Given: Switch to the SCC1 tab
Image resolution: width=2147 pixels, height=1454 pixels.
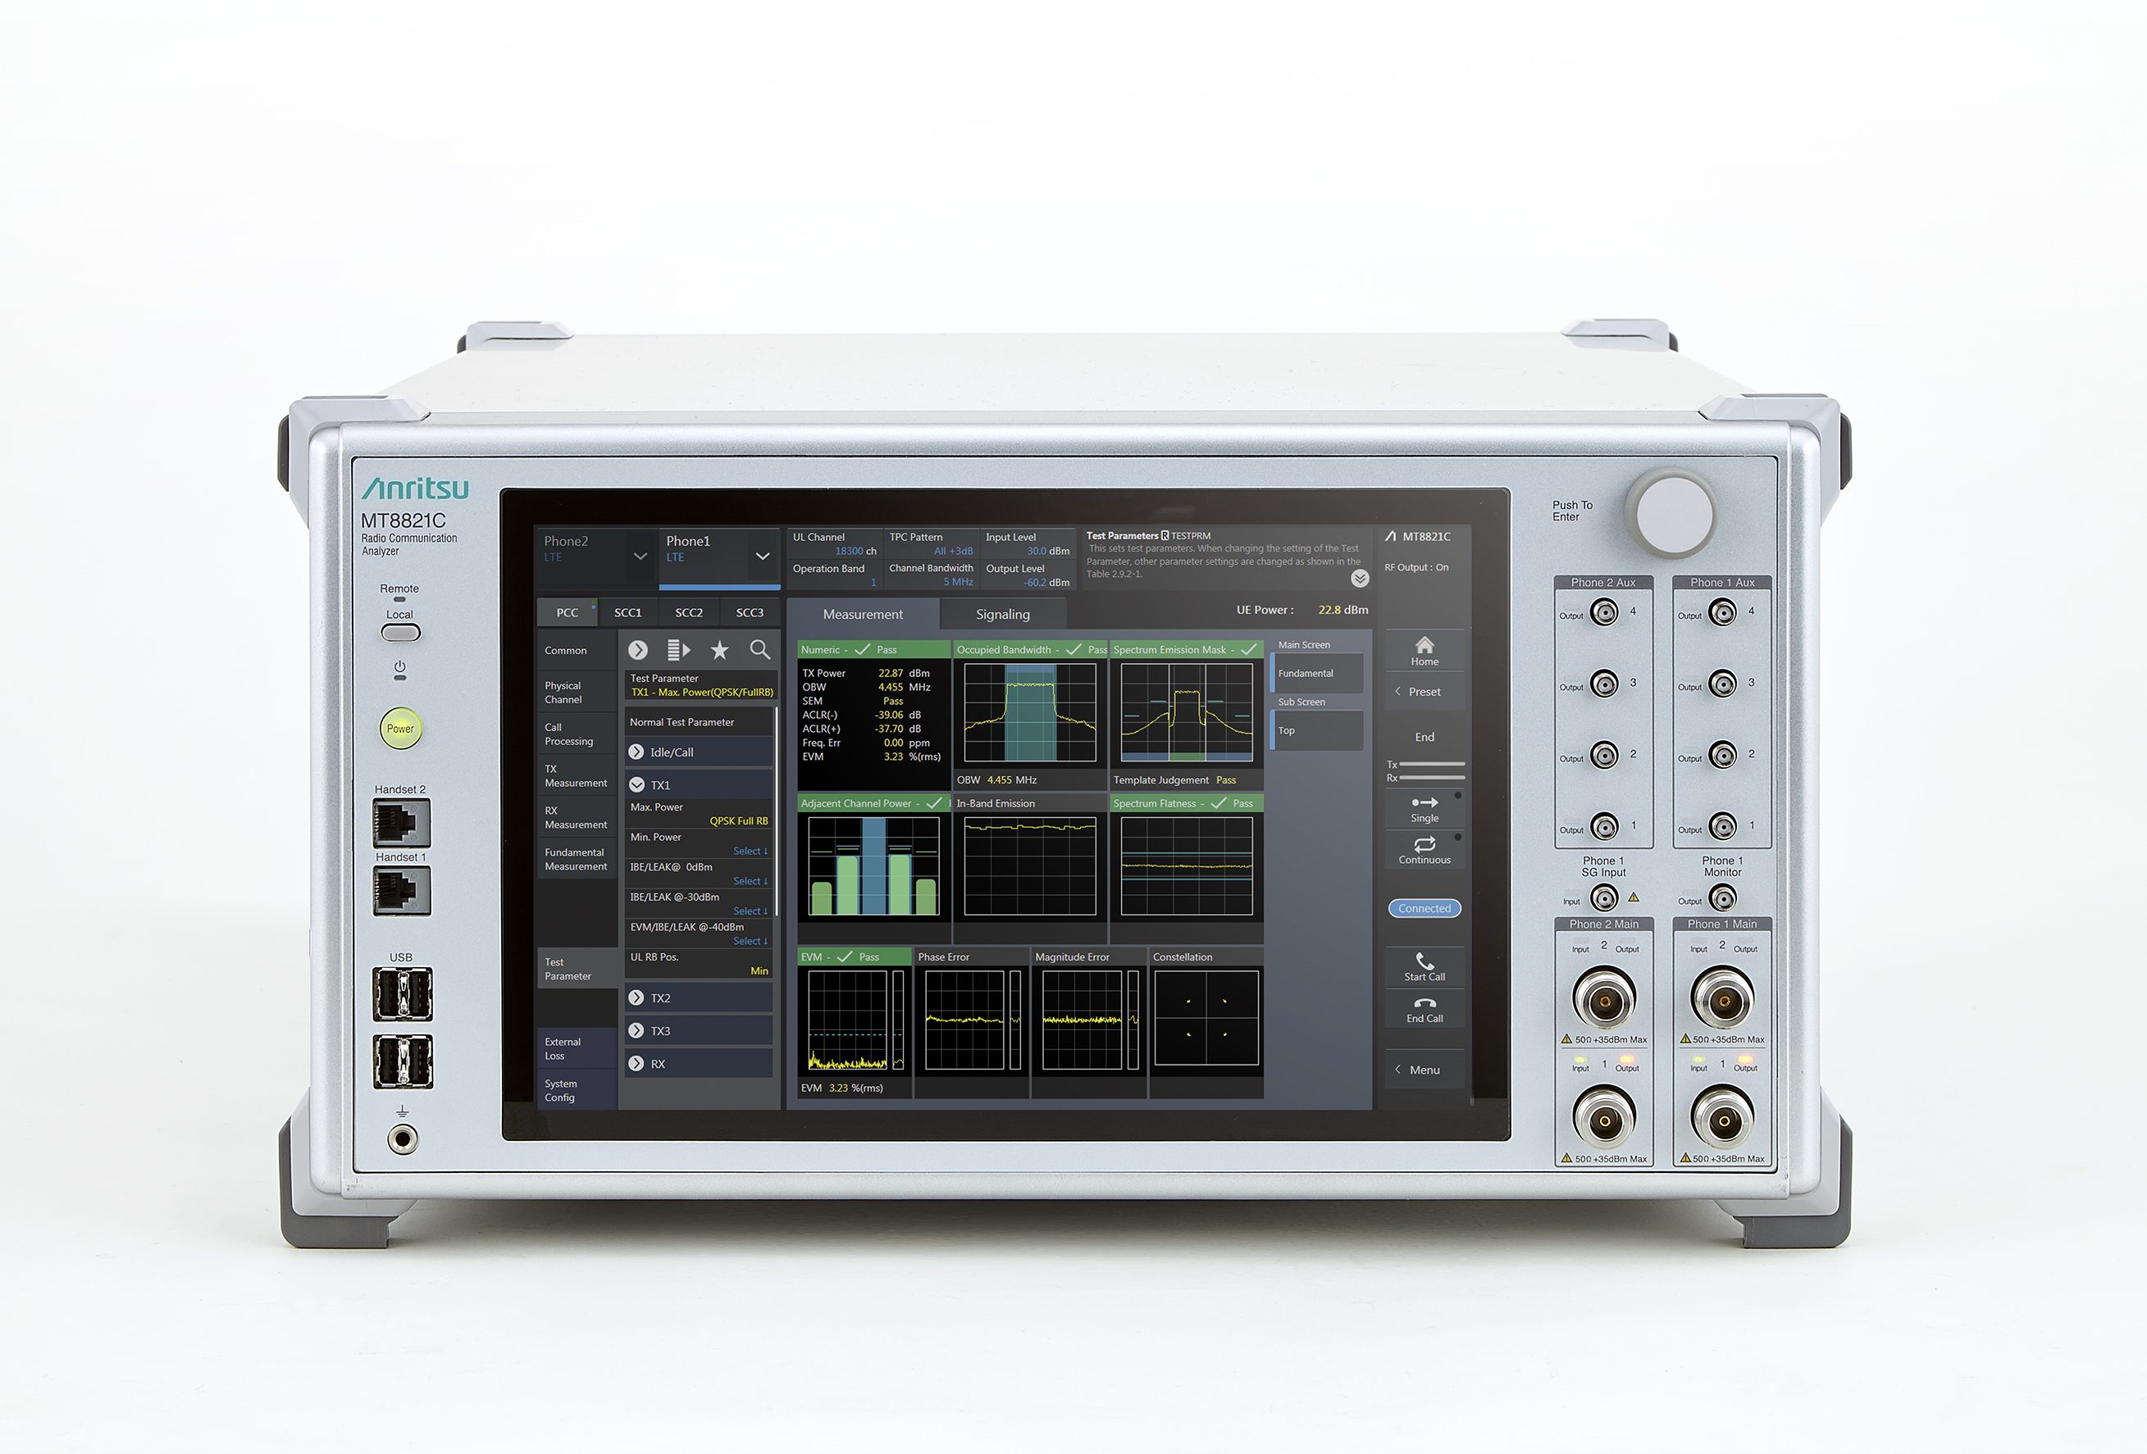Looking at the screenshot, I should (x=628, y=612).
